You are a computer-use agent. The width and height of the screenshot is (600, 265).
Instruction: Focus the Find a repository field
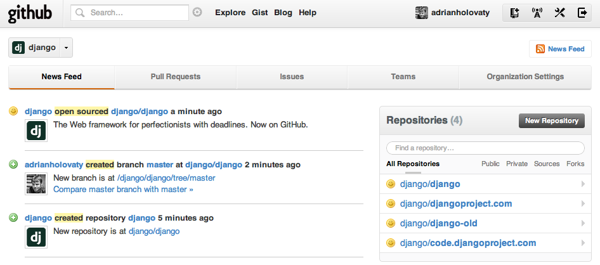pos(485,148)
